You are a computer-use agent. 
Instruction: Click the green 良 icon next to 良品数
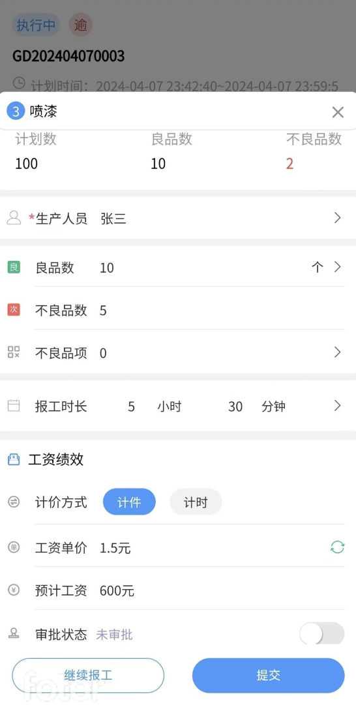click(x=14, y=267)
